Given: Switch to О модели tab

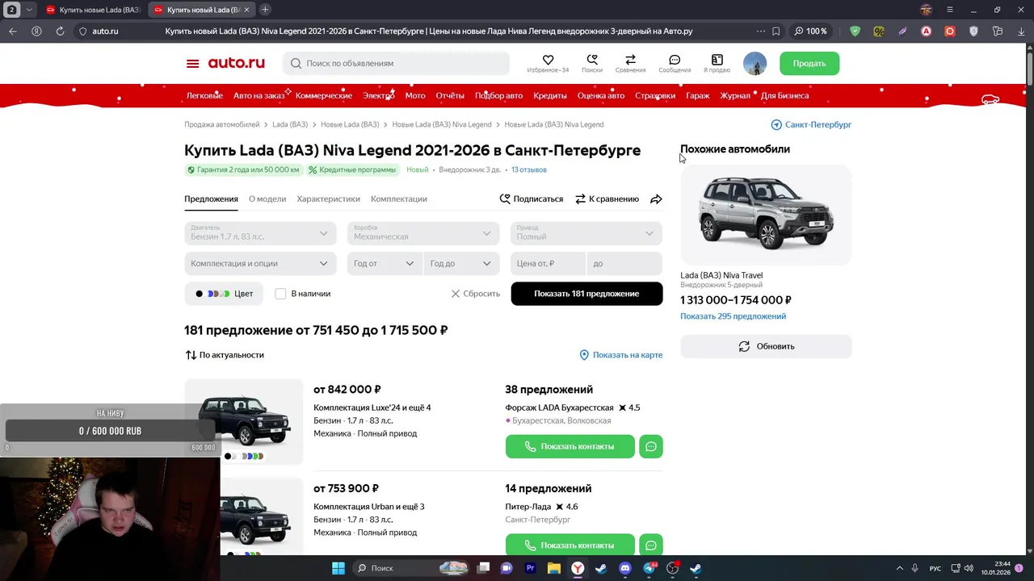Looking at the screenshot, I should 267,199.
